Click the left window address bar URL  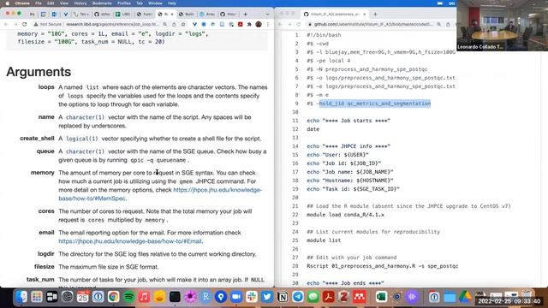pyautogui.click(x=112, y=25)
